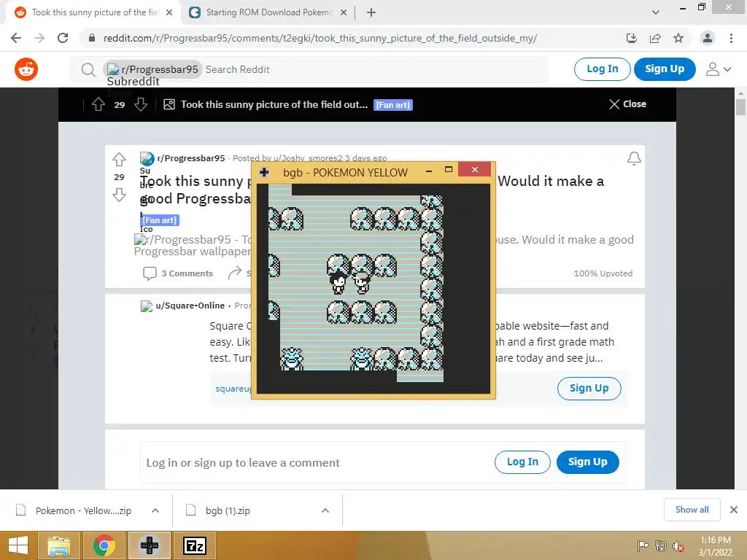This screenshot has height=560, width=747.
Task: Click the post title in black header
Action: coord(274,104)
